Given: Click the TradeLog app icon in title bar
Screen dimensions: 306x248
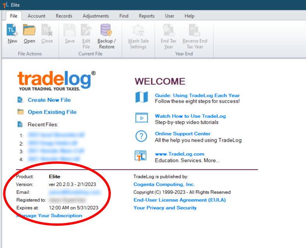Looking at the screenshot, I should click(5, 5).
